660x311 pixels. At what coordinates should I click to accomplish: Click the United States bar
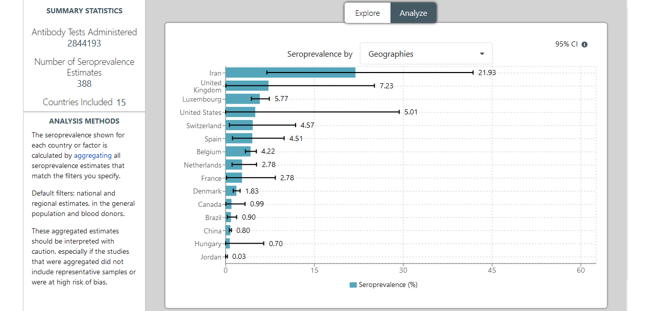click(240, 112)
